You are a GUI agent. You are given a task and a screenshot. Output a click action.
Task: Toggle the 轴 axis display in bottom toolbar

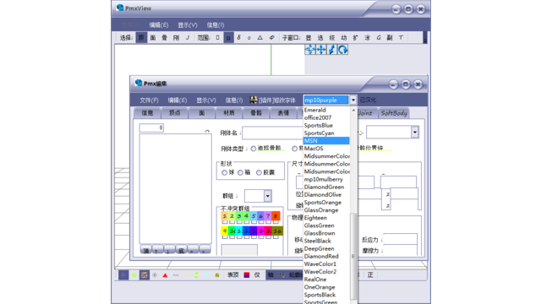pos(270,275)
